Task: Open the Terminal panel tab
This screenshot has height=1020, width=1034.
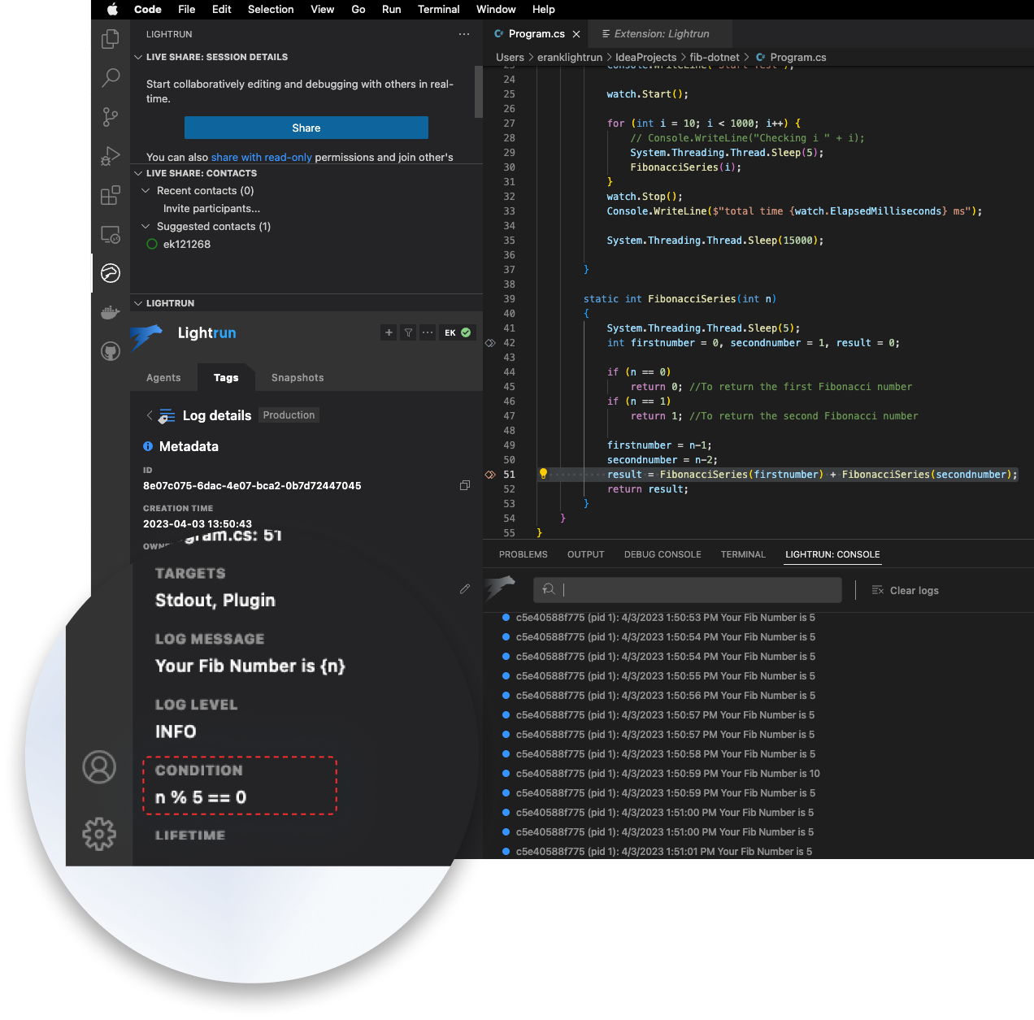Action: coord(743,554)
